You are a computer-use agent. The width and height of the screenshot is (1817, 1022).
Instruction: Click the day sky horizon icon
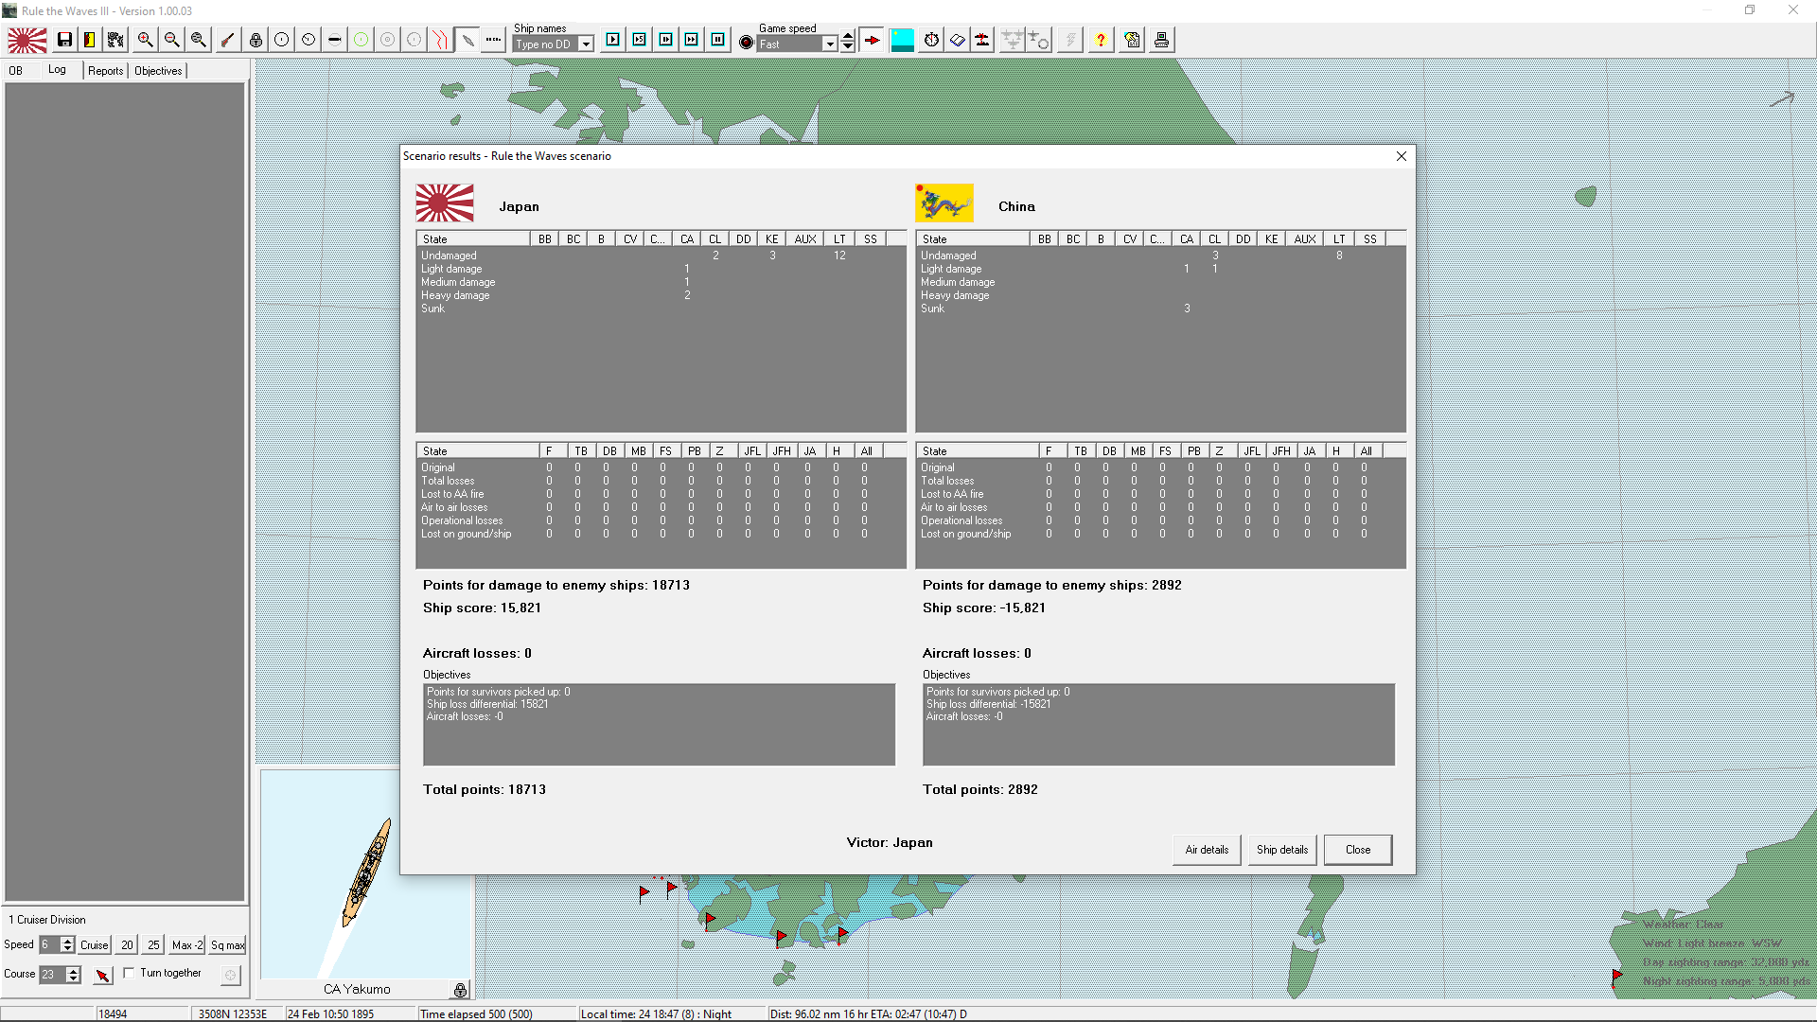[x=902, y=40]
